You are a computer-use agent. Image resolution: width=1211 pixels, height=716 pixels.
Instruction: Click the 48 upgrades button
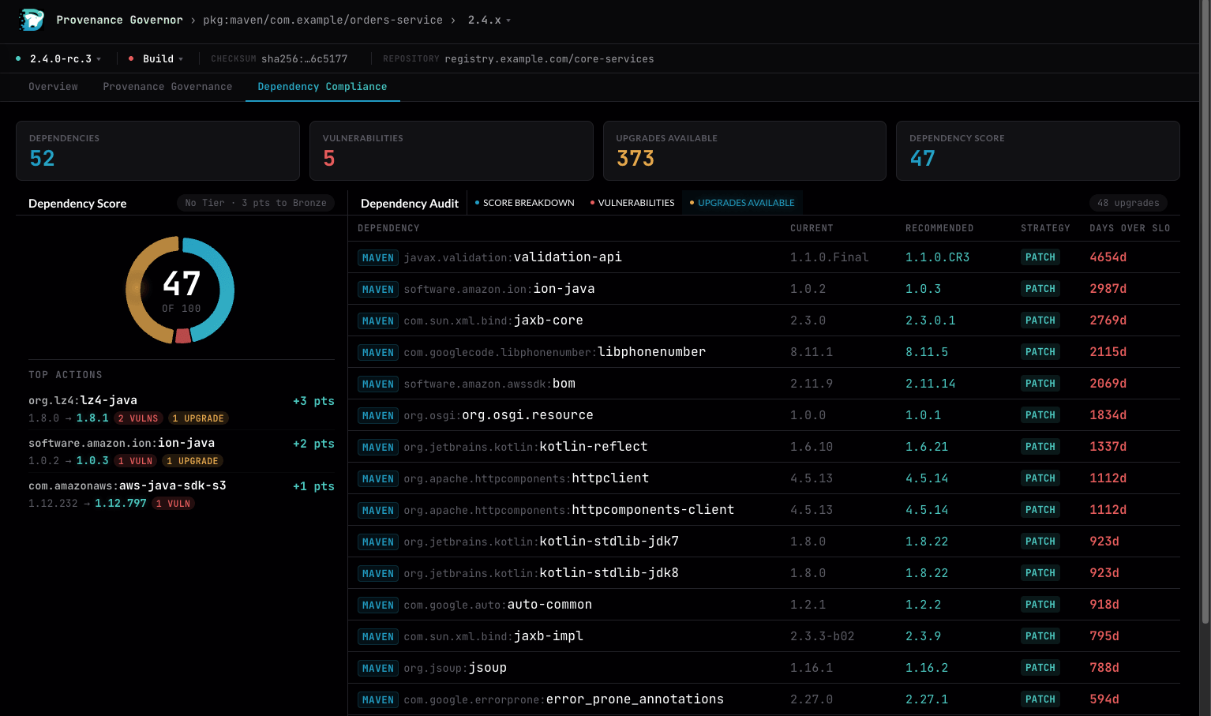coord(1128,202)
